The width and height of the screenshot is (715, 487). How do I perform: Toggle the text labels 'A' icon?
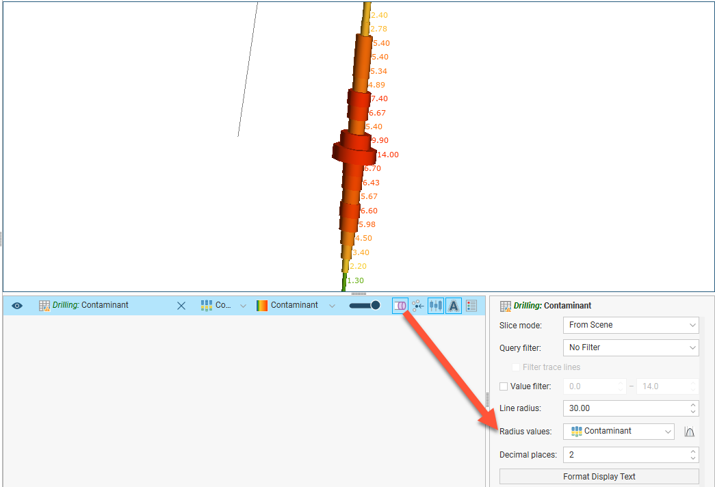[x=454, y=306]
